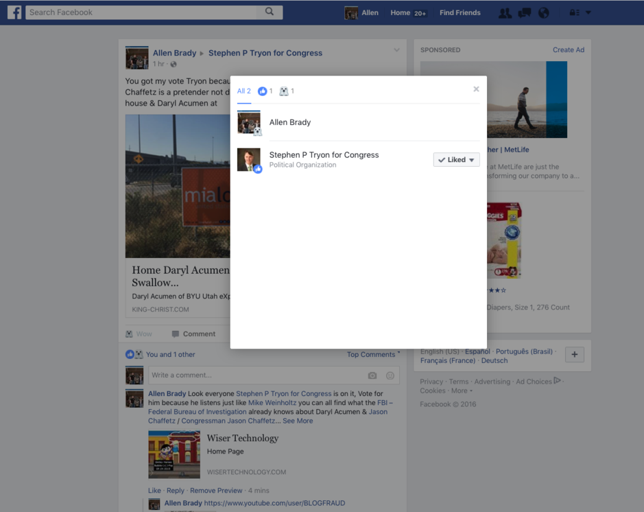644x512 pixels.
Task: Open the Liked dropdown button
Action: 456,159
